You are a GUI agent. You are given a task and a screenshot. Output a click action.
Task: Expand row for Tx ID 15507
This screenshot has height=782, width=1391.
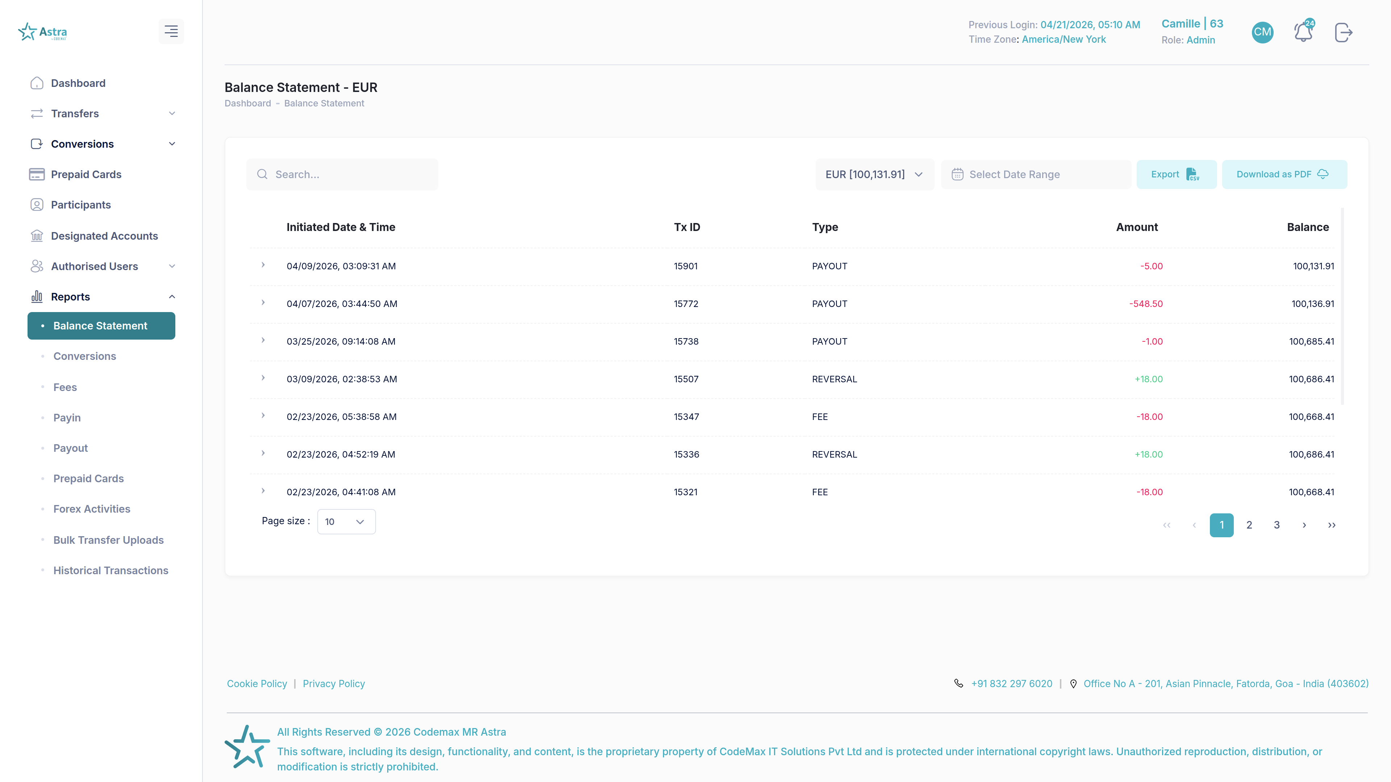pyautogui.click(x=263, y=378)
